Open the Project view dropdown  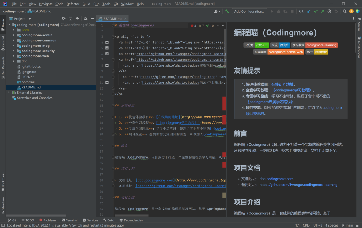29,19
